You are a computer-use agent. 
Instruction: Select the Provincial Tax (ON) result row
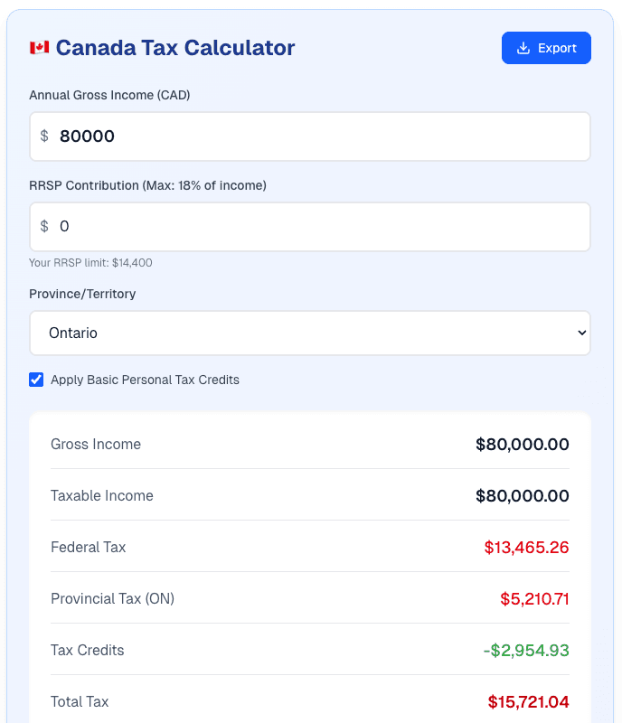(x=310, y=598)
